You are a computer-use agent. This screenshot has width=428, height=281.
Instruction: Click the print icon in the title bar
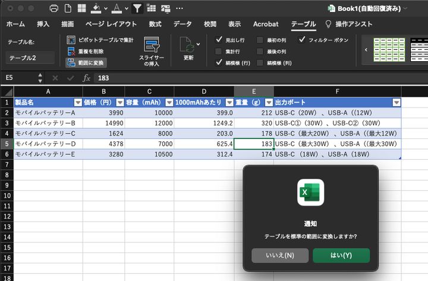(54, 8)
